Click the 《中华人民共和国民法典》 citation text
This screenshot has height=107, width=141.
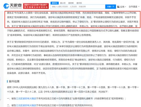(x=25, y=87)
